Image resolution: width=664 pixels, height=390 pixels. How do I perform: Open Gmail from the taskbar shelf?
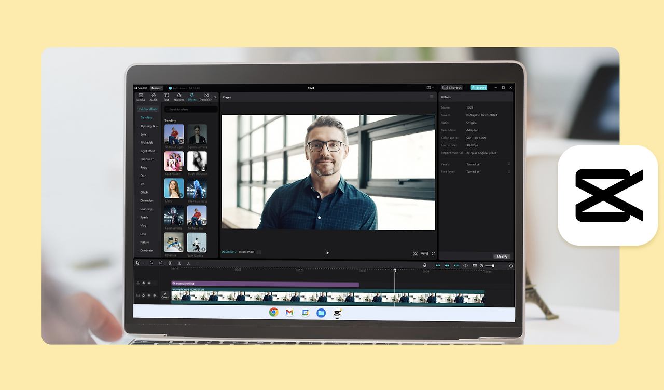point(289,312)
